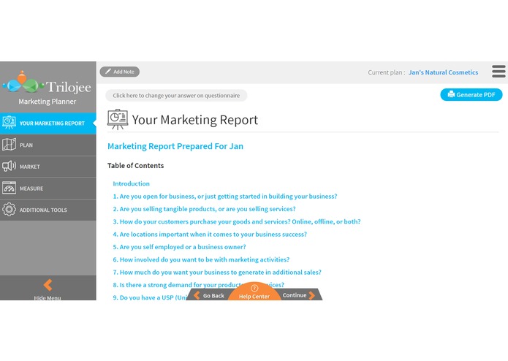508x361 pixels.
Task: Open the Help Center label
Action: tap(254, 296)
